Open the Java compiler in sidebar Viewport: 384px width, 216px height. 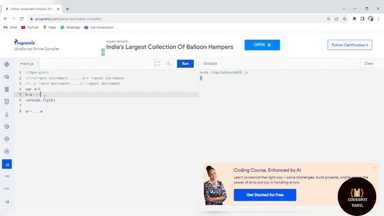7,114
